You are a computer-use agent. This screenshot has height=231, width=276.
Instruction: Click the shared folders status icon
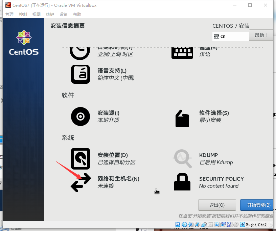(210, 224)
